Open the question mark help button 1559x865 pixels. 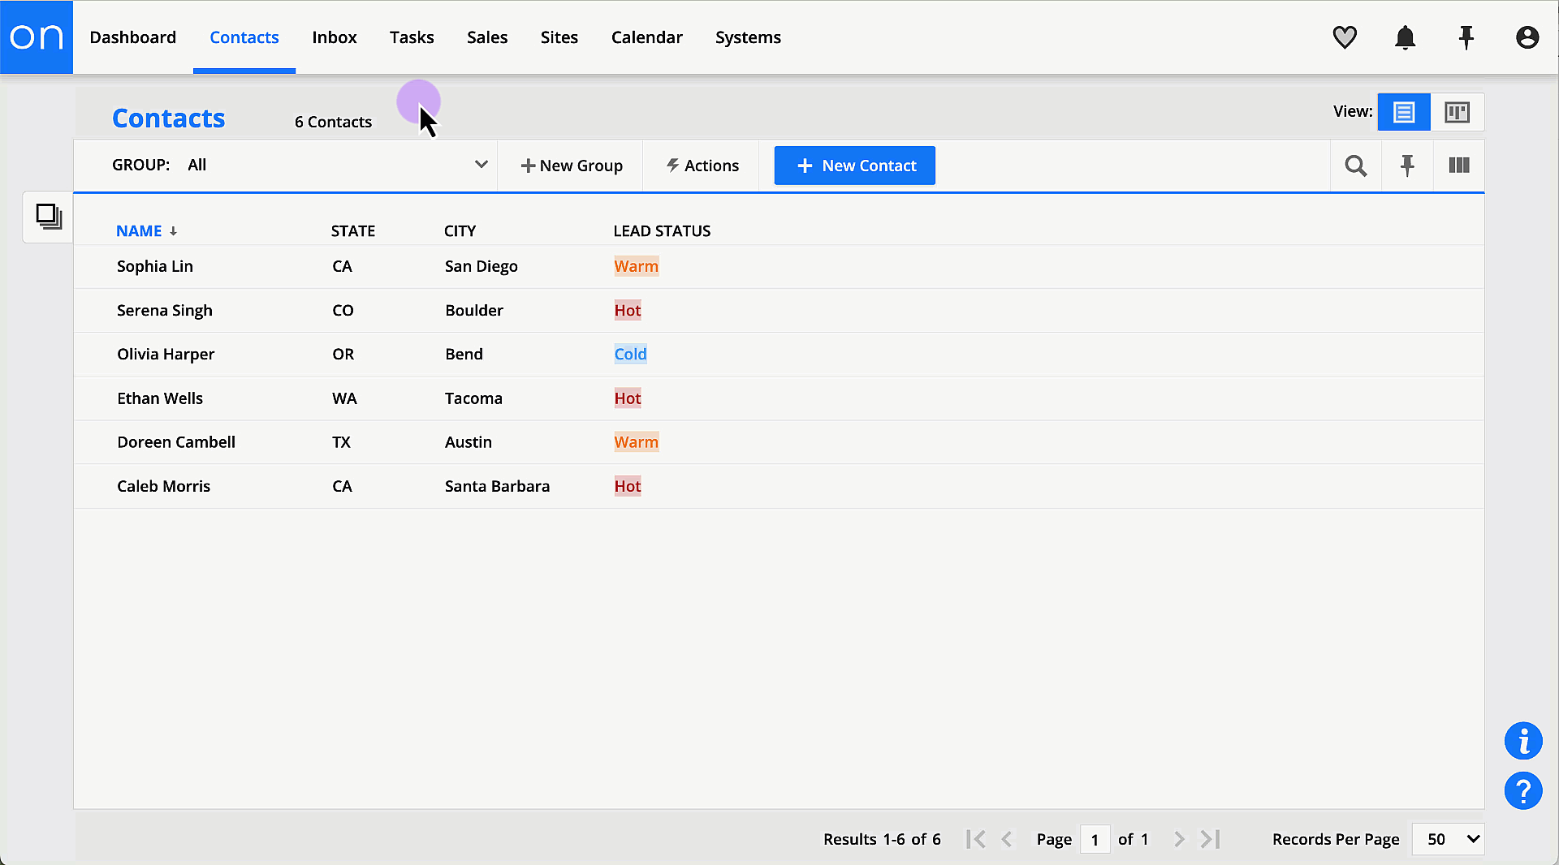[1522, 790]
